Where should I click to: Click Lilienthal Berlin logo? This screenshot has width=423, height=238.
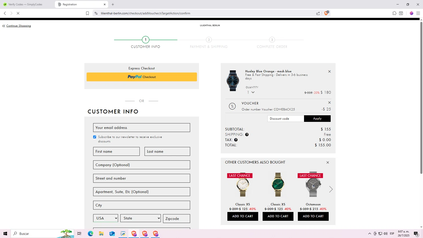[210, 25]
